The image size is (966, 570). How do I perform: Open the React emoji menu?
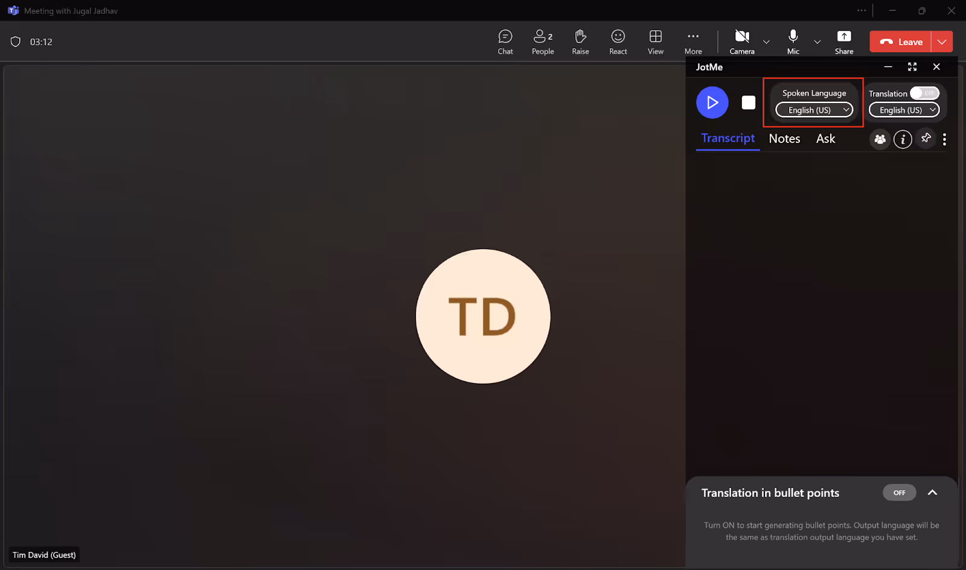tap(618, 42)
